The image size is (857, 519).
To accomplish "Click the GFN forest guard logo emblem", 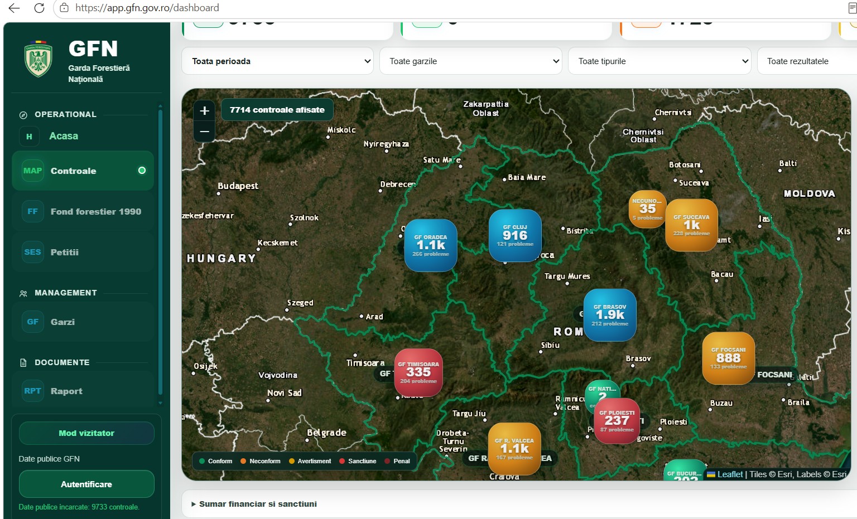I will pos(38,59).
